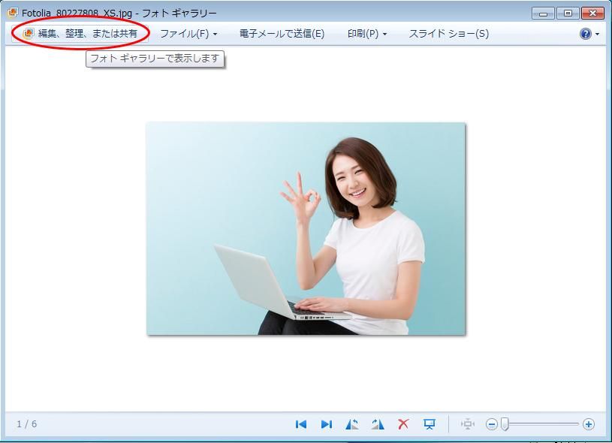Viewport: 612px width, 443px height.
Task: Start slideshow from the projector screen icon
Action: click(x=429, y=423)
